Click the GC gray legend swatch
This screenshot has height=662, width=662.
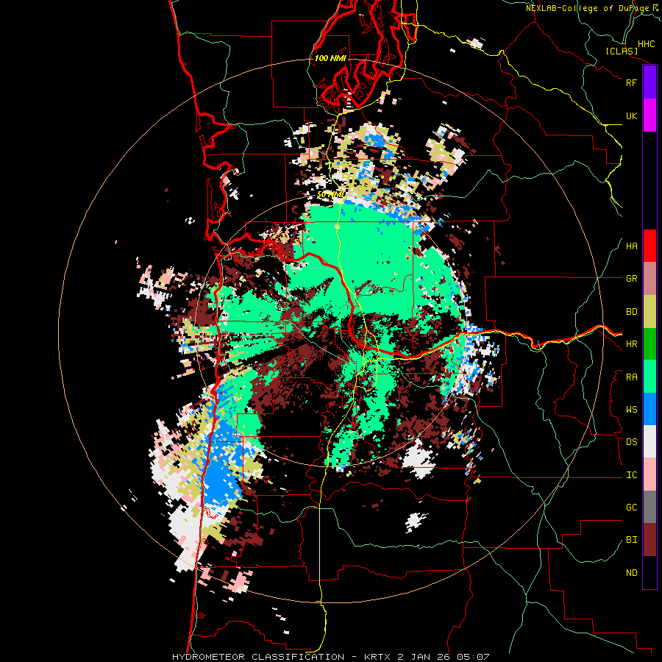coord(649,507)
